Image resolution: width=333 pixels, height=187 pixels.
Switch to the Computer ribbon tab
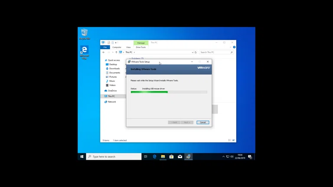(117, 47)
